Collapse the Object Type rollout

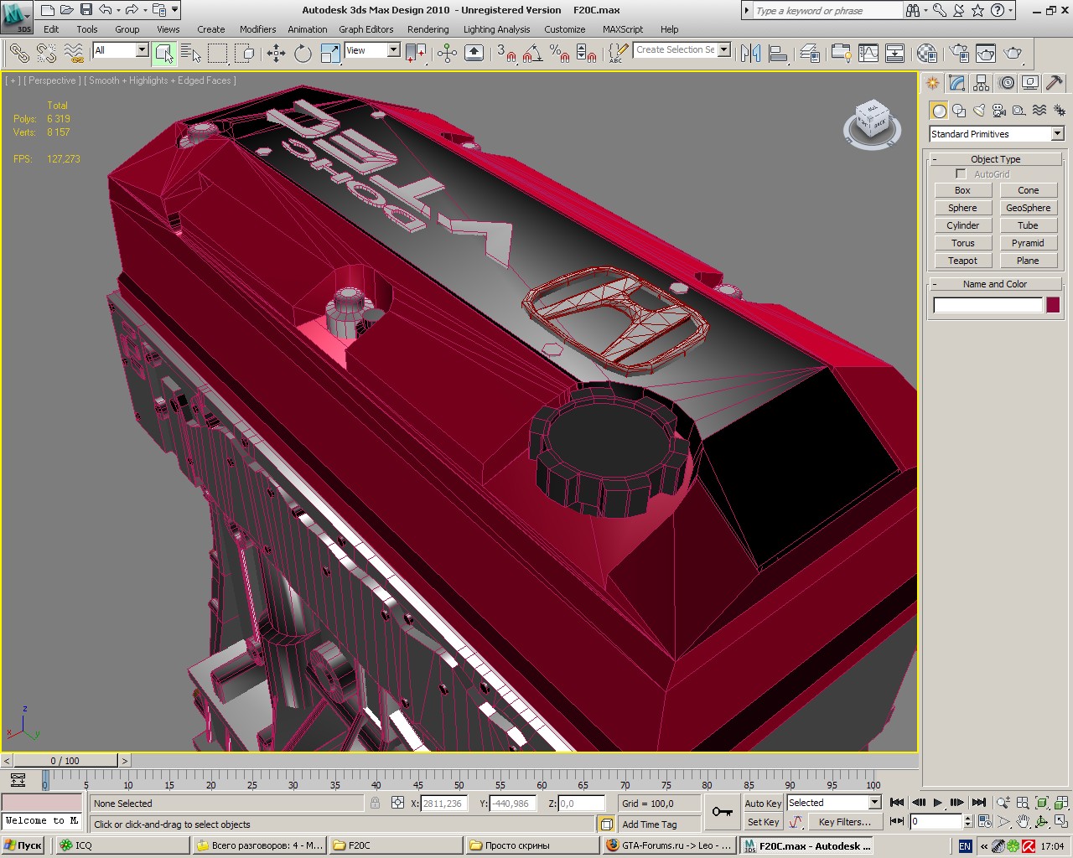pyautogui.click(x=996, y=159)
